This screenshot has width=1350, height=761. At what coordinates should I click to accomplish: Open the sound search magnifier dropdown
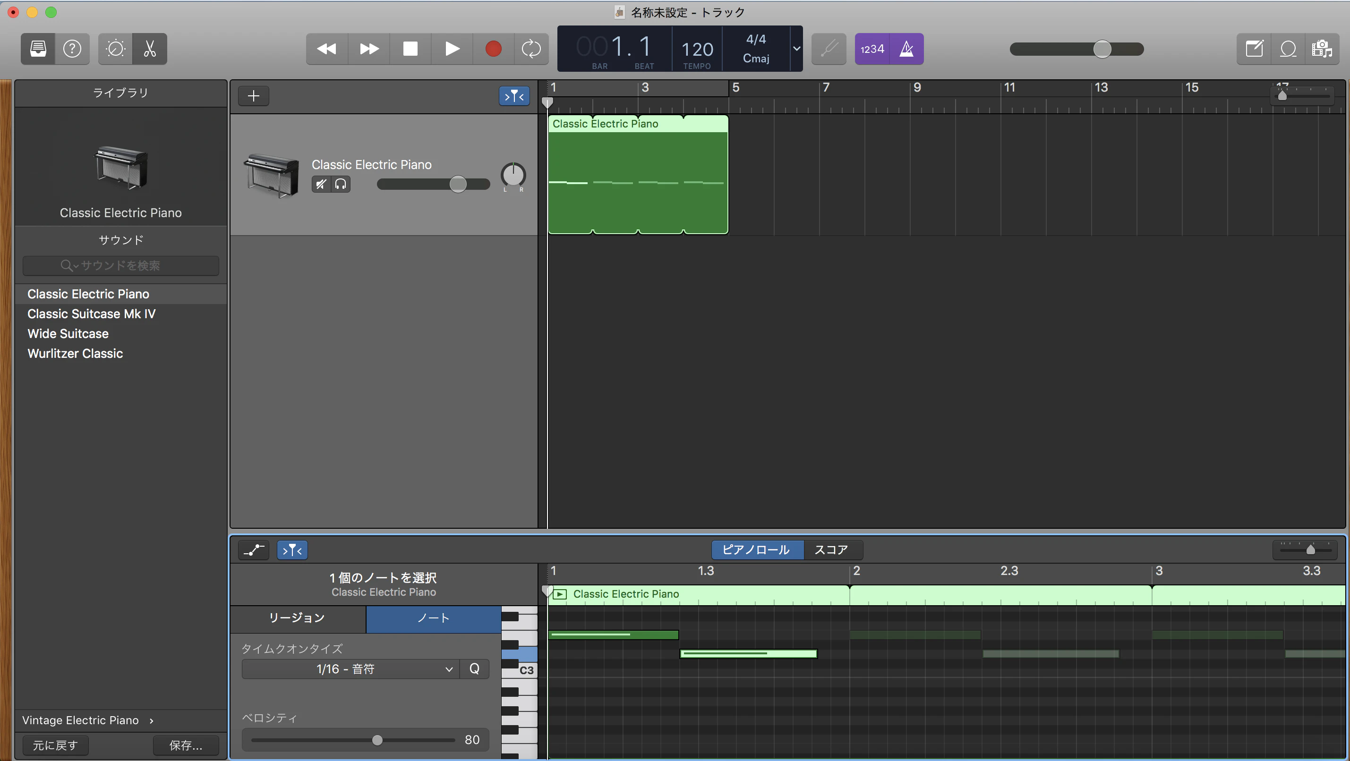pos(69,265)
